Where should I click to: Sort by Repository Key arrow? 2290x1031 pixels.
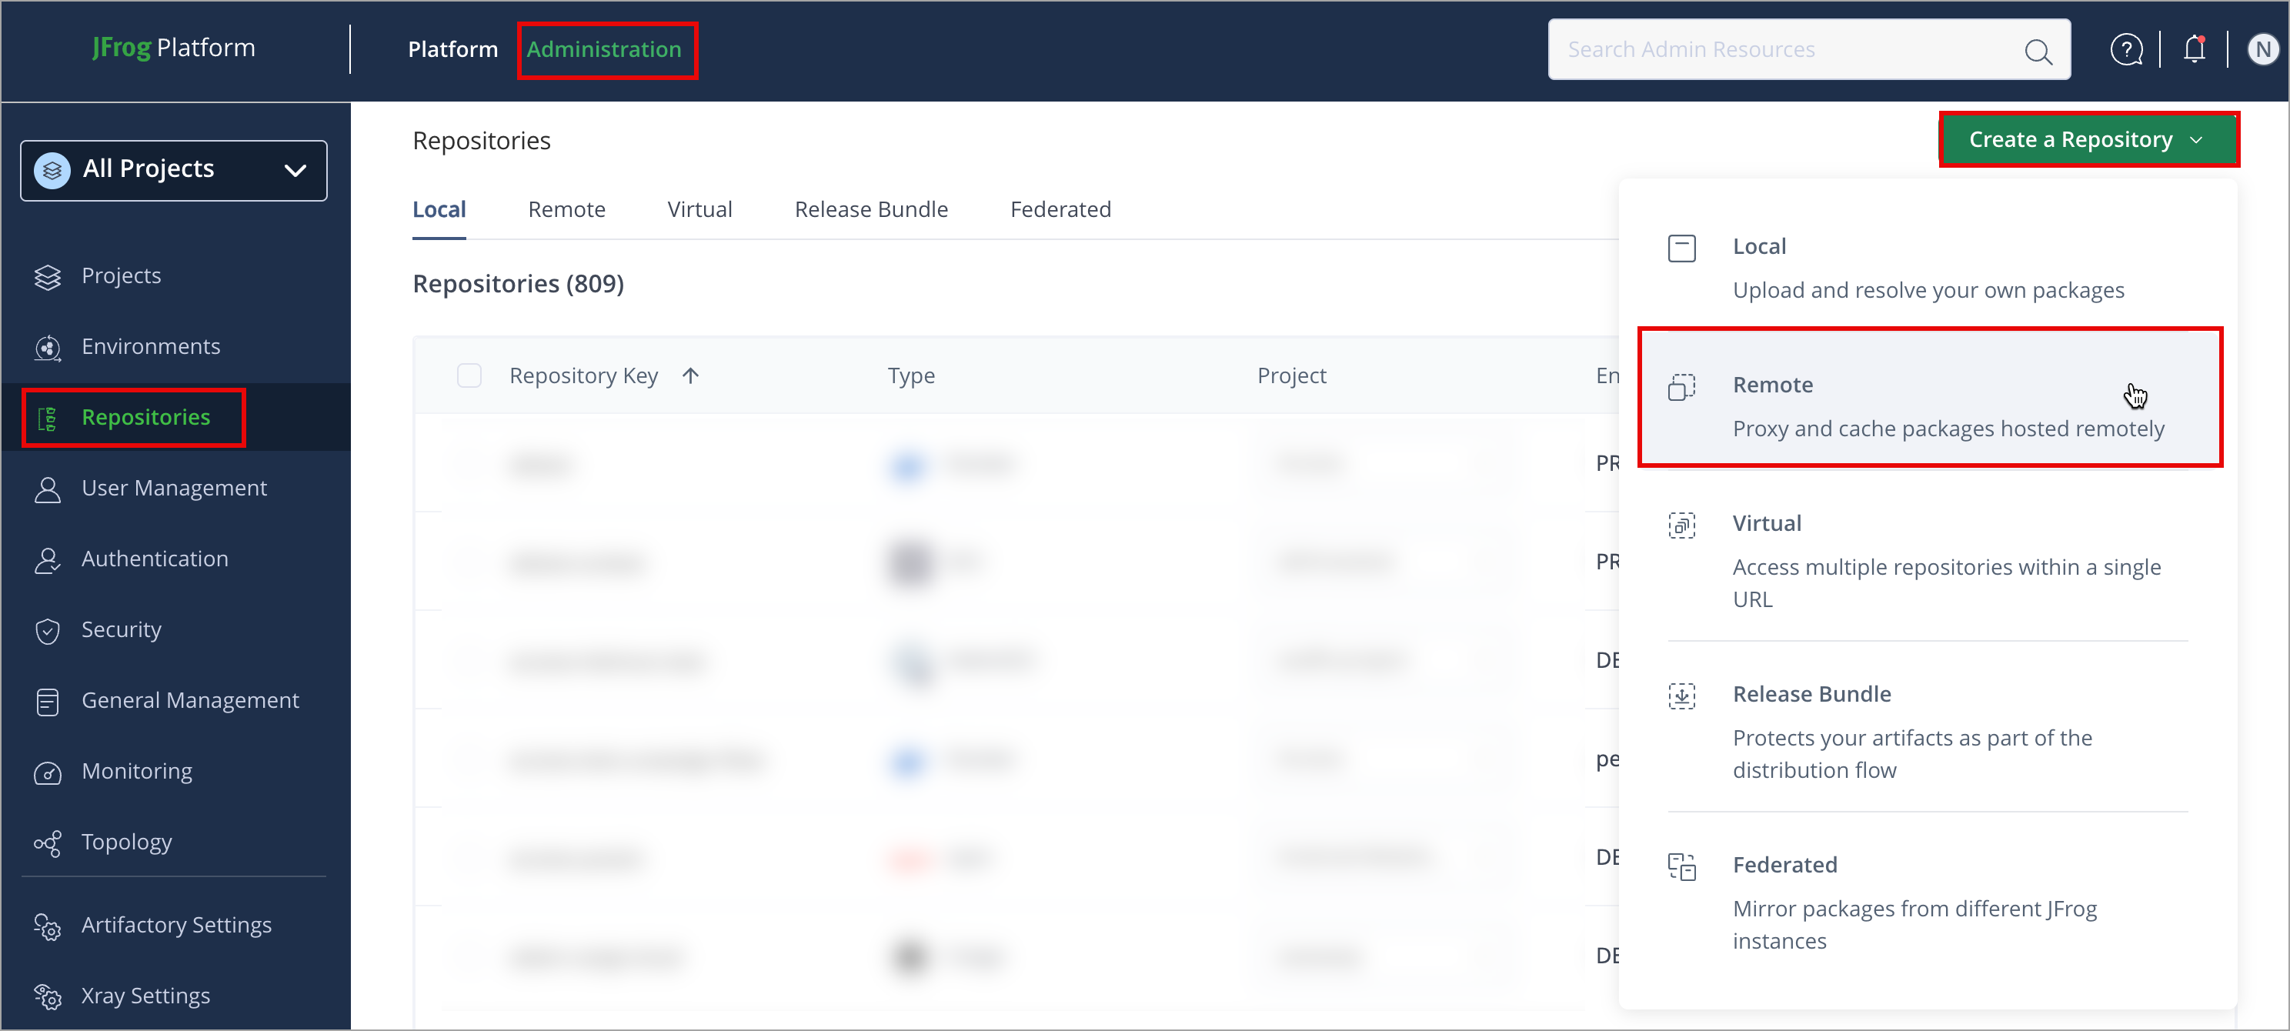[x=689, y=376]
